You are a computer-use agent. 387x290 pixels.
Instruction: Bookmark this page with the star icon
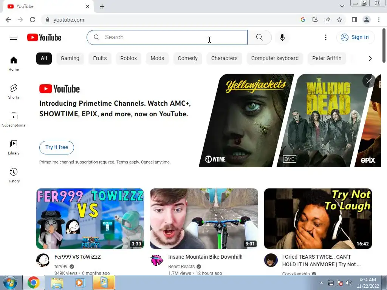(339, 20)
